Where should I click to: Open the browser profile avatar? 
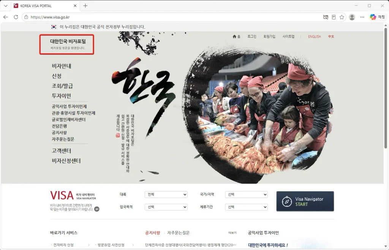coord(352,17)
